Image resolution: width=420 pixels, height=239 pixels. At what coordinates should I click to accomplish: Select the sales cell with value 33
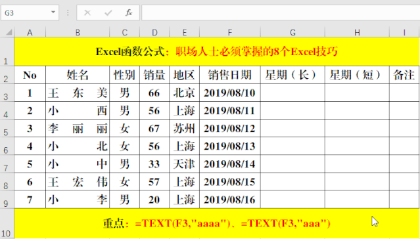pos(154,163)
